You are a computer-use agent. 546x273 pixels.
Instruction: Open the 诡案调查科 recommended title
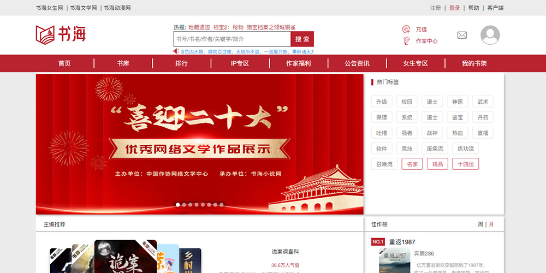(285, 252)
